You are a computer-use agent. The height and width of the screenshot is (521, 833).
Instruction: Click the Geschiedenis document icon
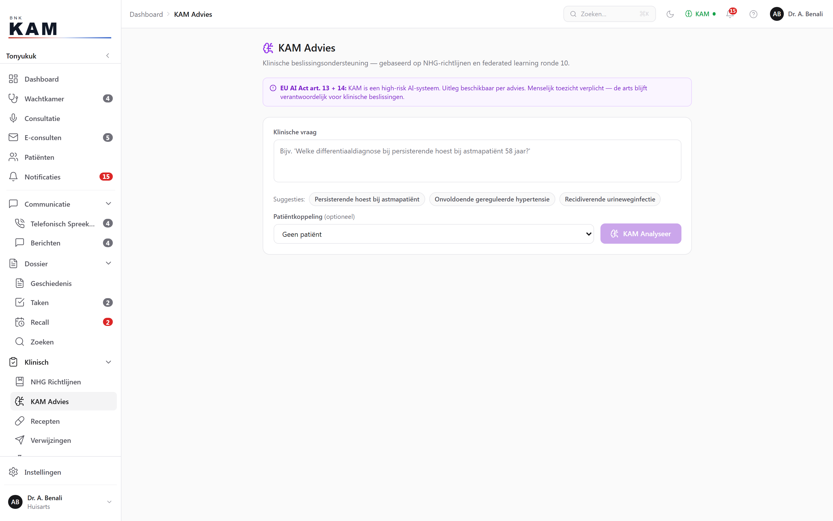coord(20,283)
